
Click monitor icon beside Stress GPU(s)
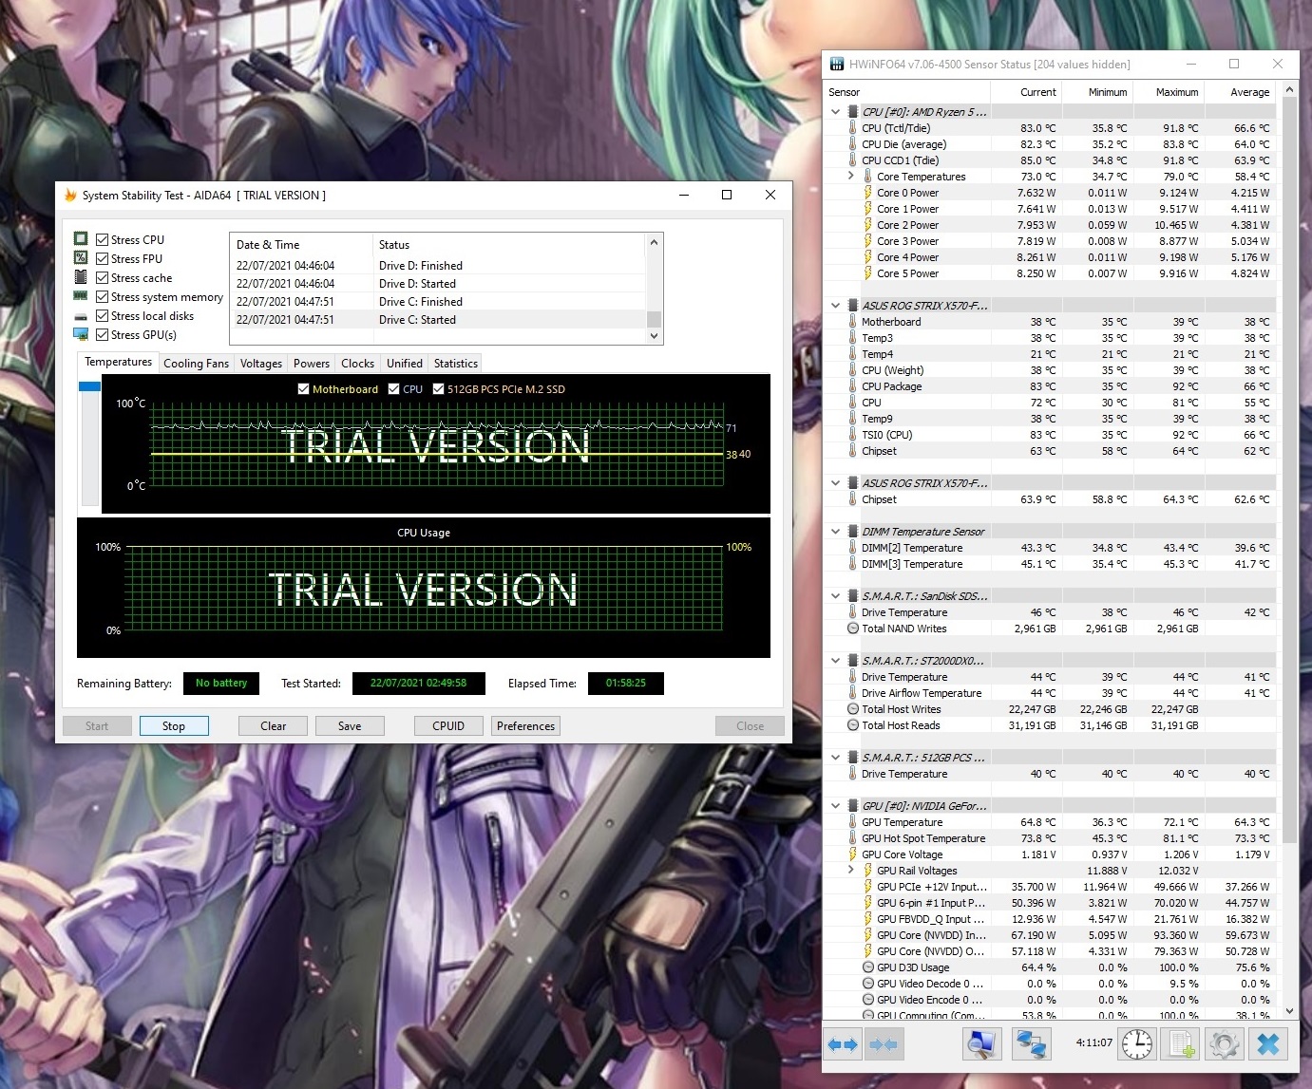click(81, 334)
